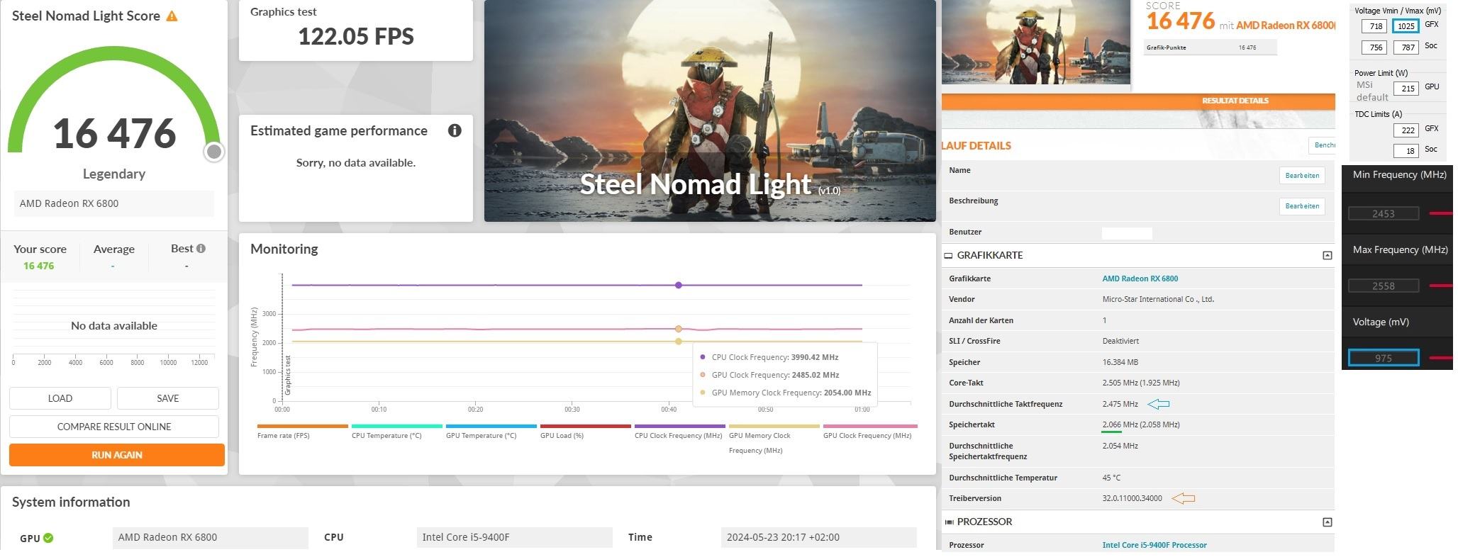Click the green Your score value 16 476
The image size is (1458, 557).
pyautogui.click(x=38, y=266)
